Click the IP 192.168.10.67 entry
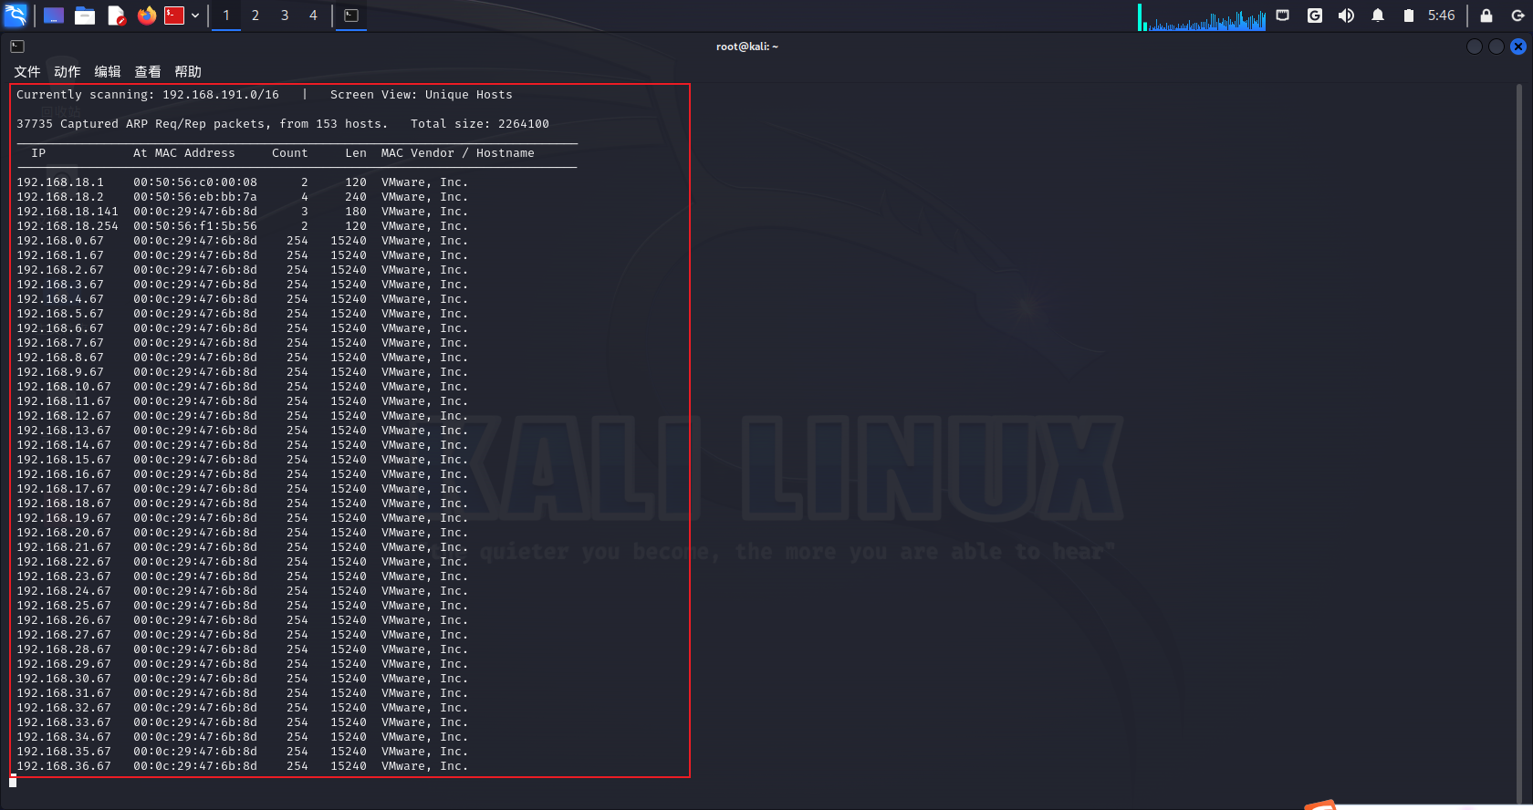Screen dimensions: 1533x810 (64, 387)
